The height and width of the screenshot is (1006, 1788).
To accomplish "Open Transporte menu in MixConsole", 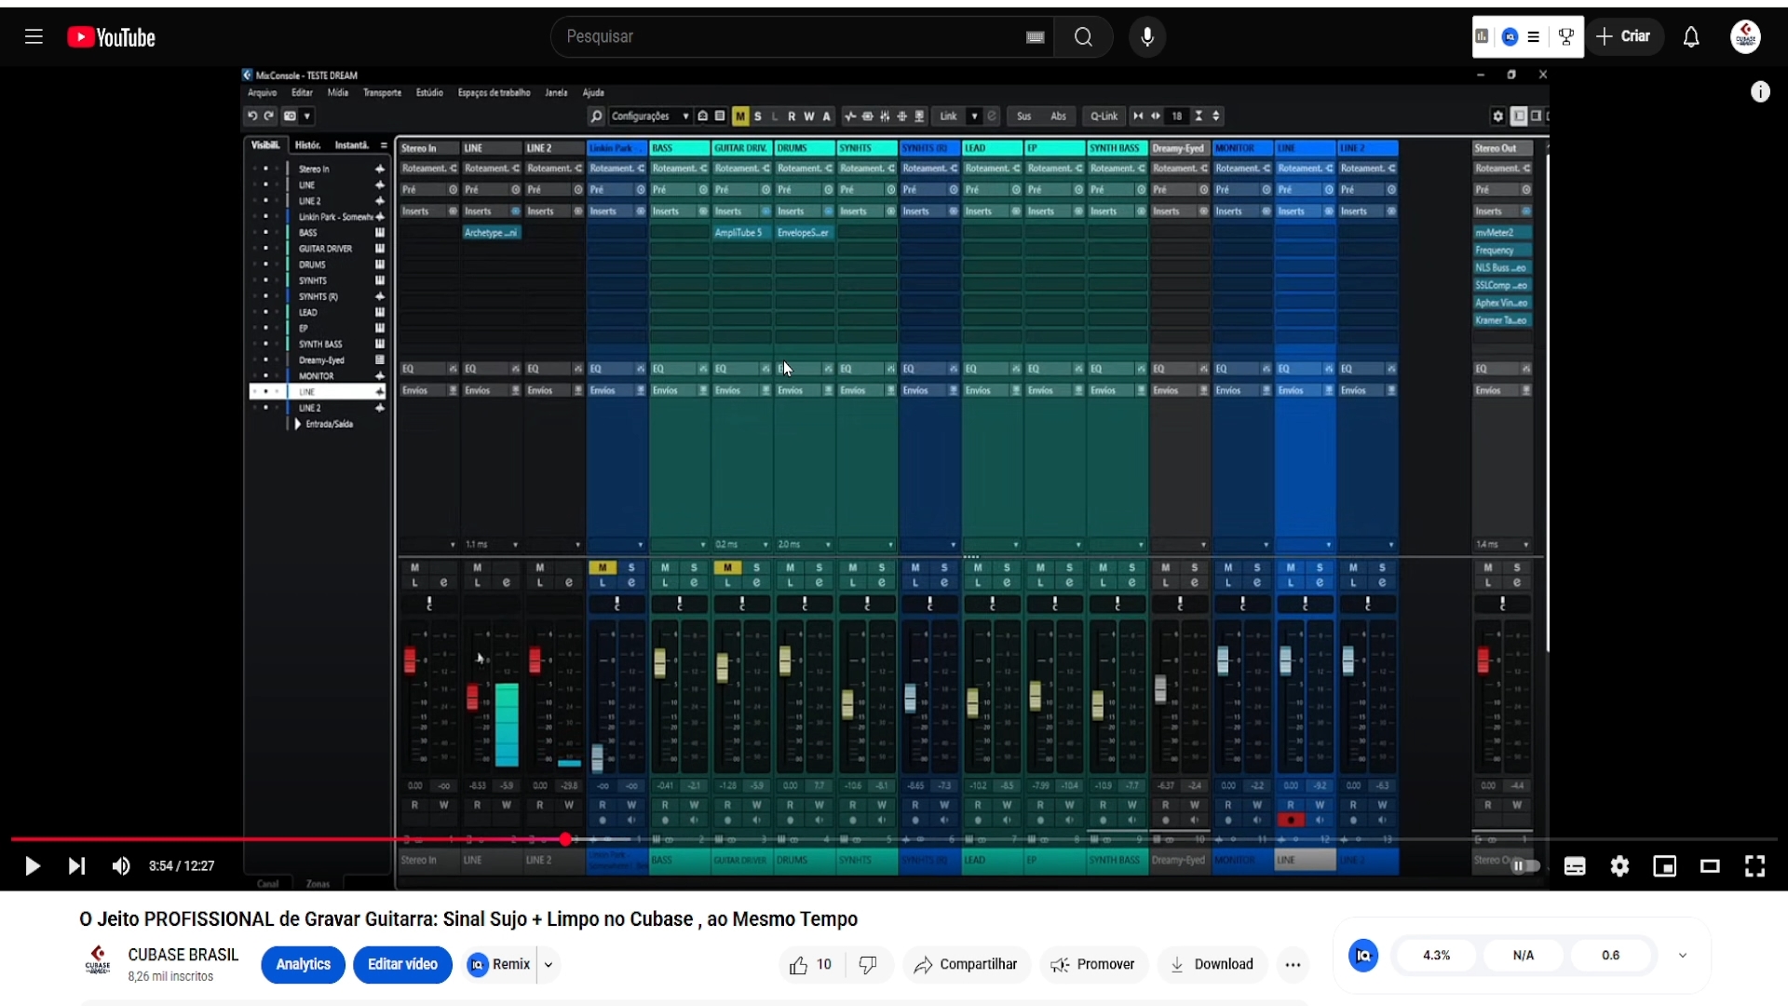I will (382, 93).
